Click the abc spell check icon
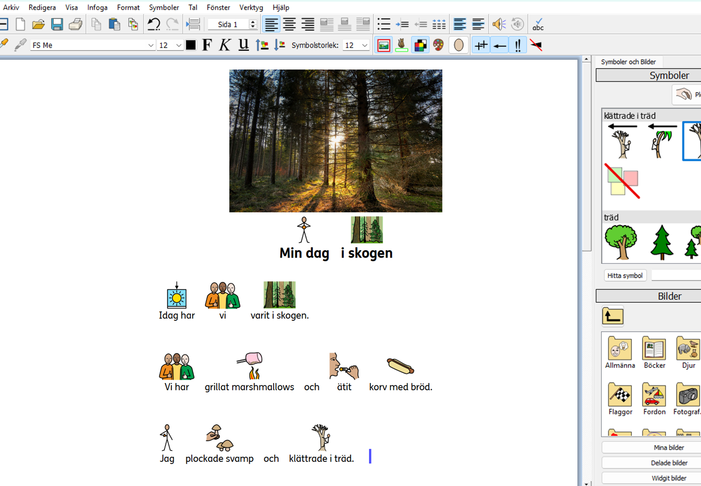 pyautogui.click(x=538, y=24)
